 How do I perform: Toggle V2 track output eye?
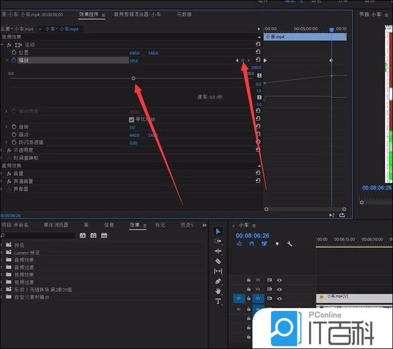279,289
